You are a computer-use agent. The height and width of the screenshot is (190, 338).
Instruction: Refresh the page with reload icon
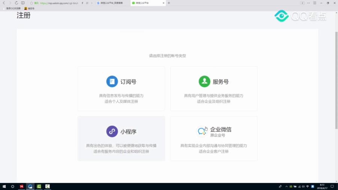[x=16, y=3]
